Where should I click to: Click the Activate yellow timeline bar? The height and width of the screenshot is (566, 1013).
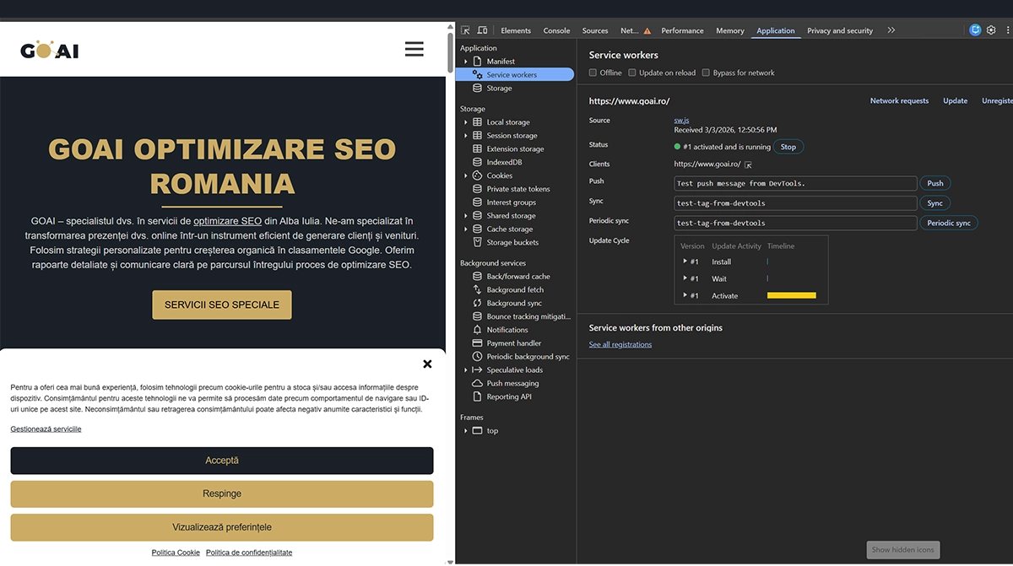point(792,295)
